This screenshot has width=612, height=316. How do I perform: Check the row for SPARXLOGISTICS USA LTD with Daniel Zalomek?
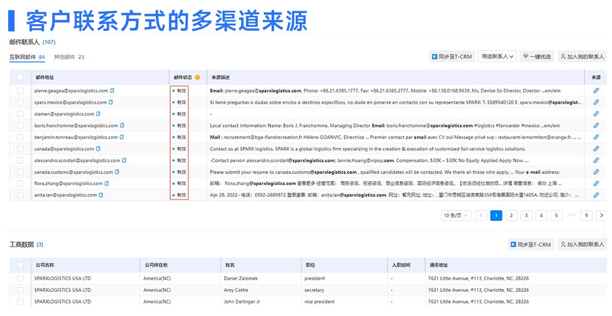(20, 277)
